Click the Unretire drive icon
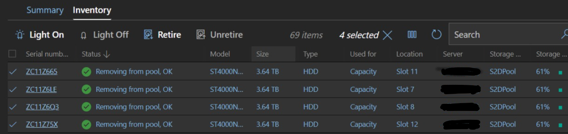The width and height of the screenshot is (568, 134). coord(201,35)
